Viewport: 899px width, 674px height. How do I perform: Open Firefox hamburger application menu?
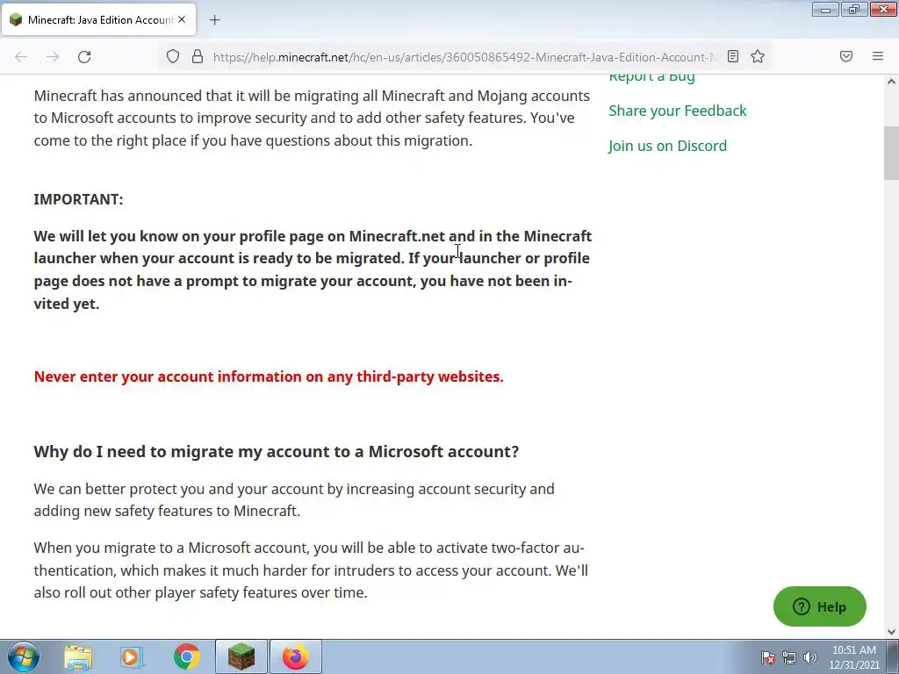pos(878,56)
